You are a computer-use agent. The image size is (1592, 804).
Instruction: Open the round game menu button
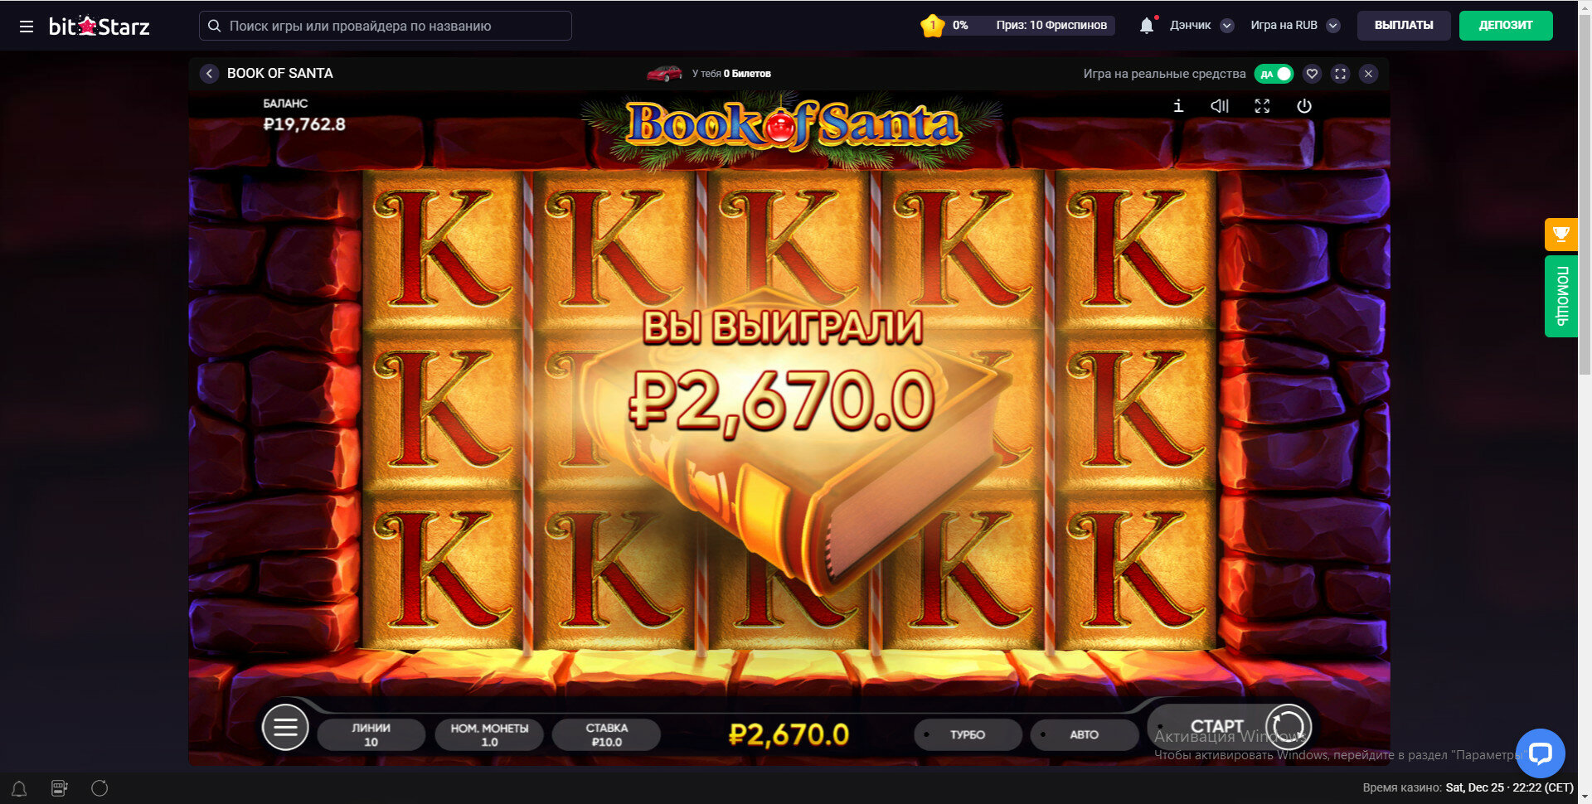click(285, 727)
